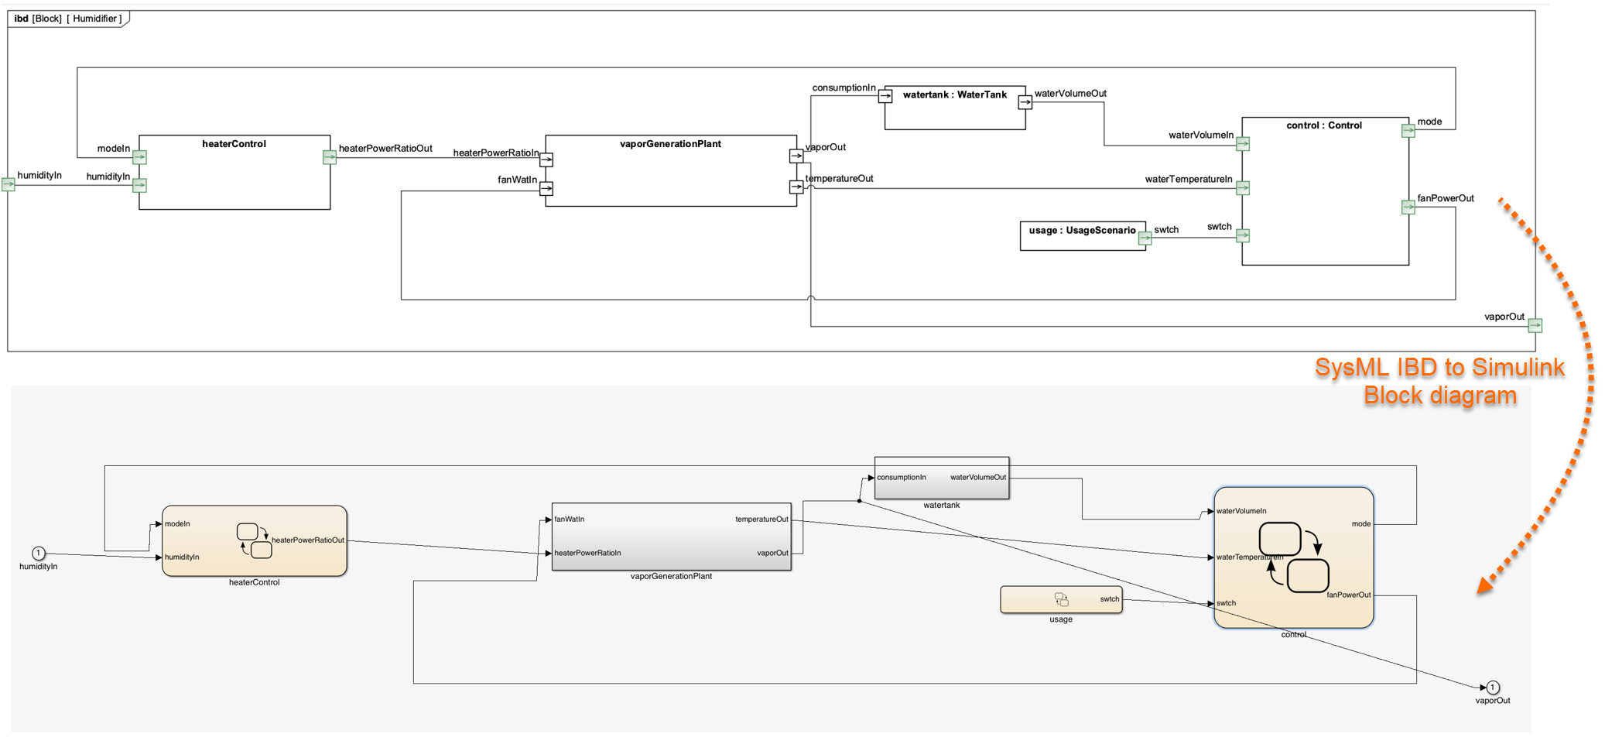Click the waterVolumeOut label in Simulink watertank
This screenshot has height=751, width=1605.
(978, 478)
